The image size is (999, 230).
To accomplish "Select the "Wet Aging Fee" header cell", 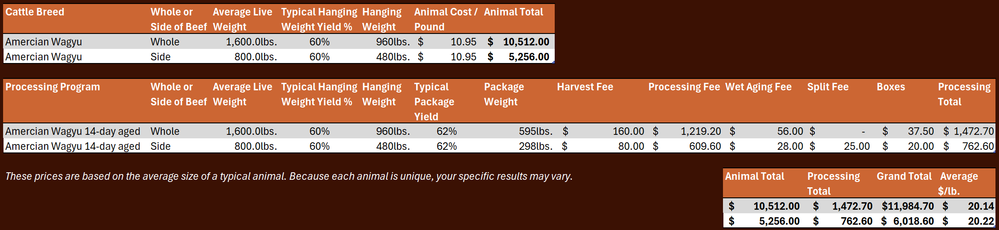I will (758, 87).
